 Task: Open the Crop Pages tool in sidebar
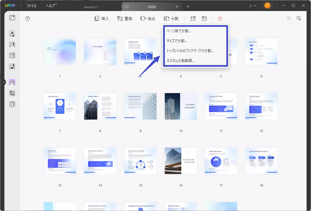pos(12,93)
